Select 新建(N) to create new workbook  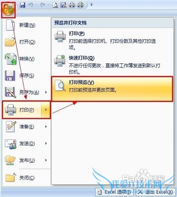pos(26,25)
